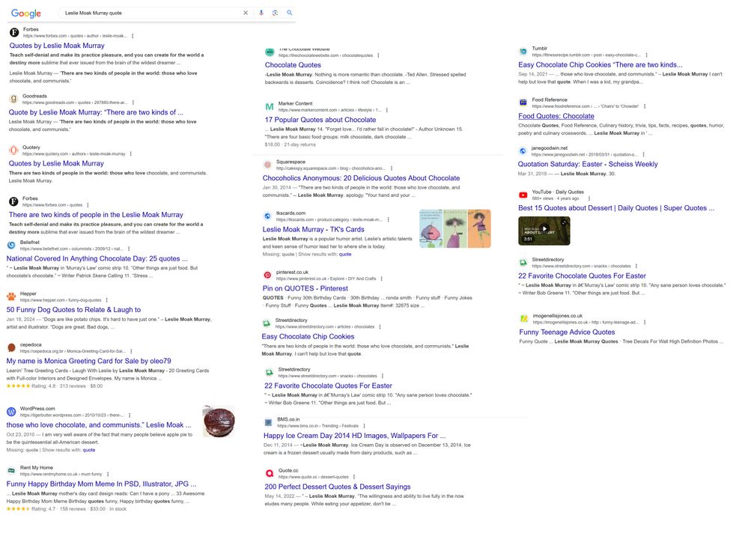Image resolution: width=748 pixels, height=542 pixels.
Task: Click the YouTube favicon icon
Action: point(523,195)
